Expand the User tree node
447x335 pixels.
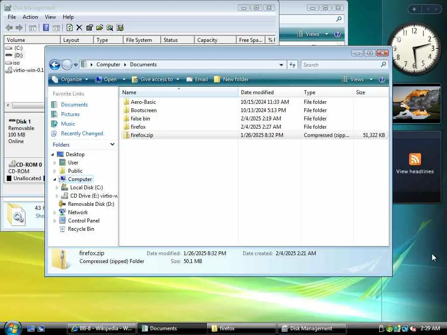point(55,163)
